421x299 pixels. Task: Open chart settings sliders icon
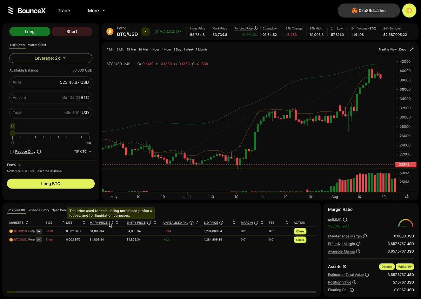[x=407, y=196]
